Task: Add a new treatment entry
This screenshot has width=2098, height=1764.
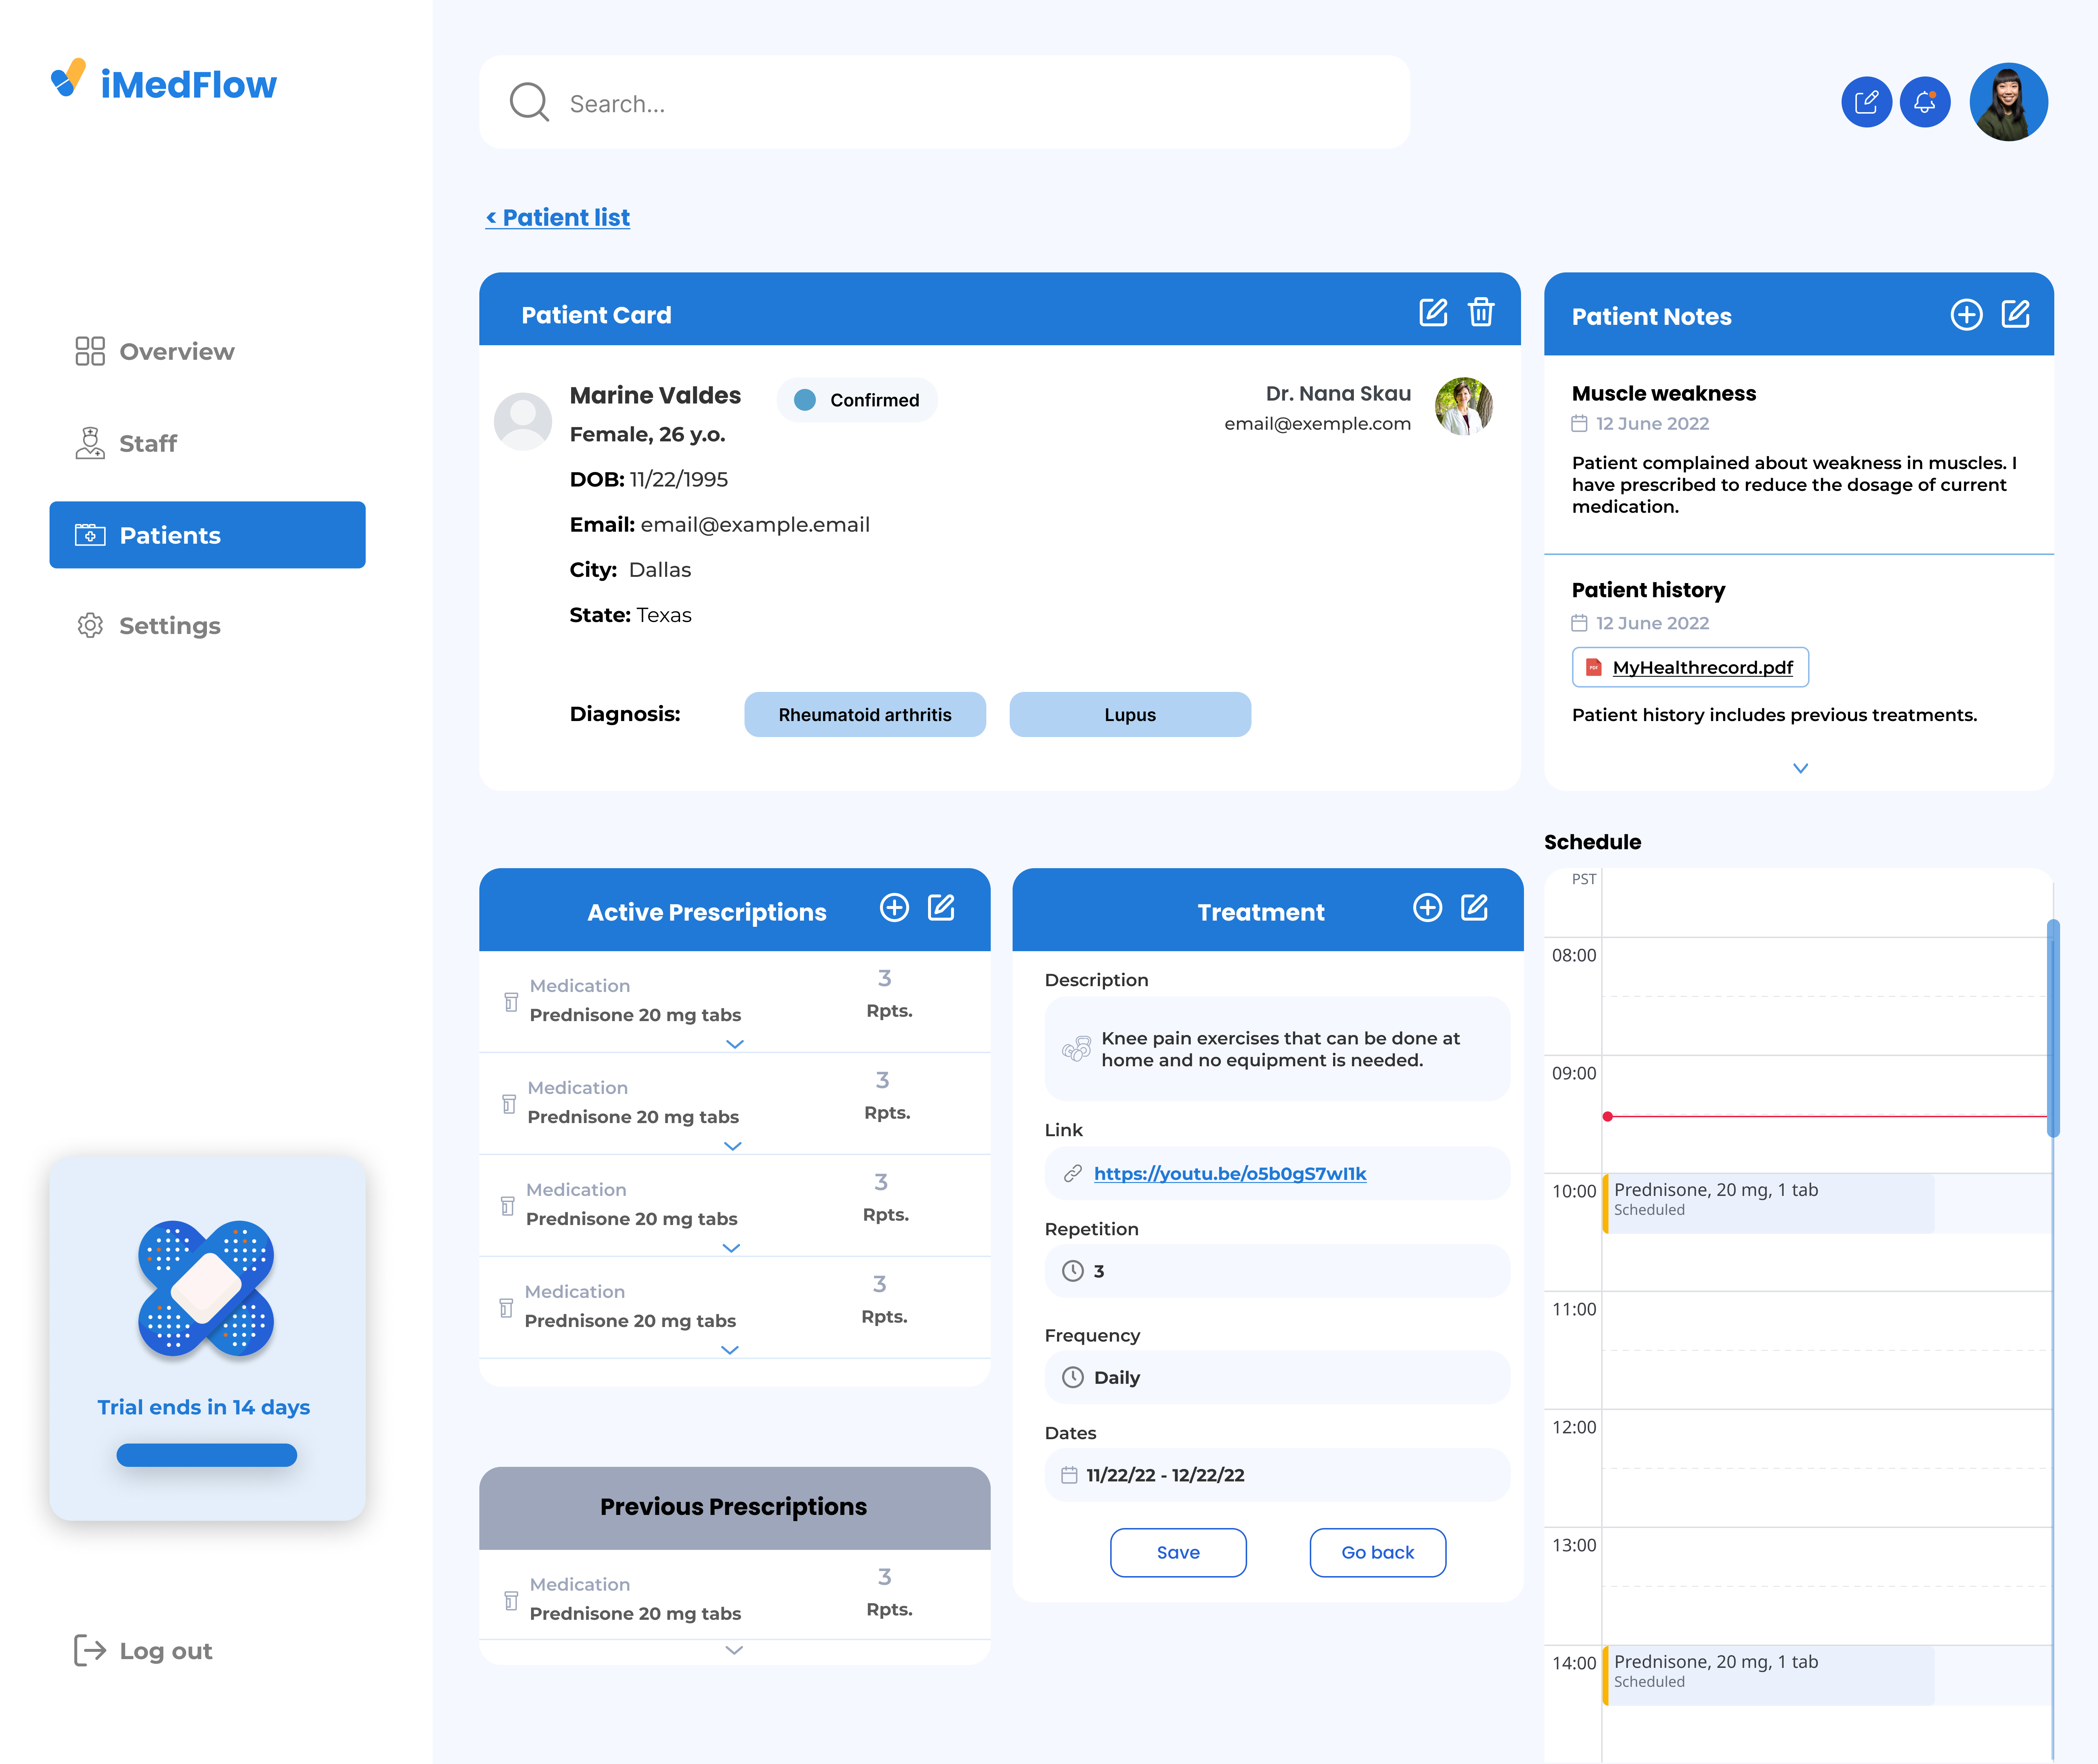Action: tap(1427, 908)
